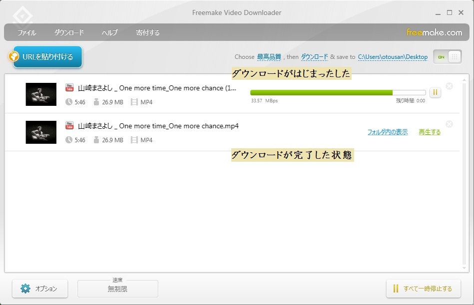Click the 33.57 MBps speed readout
Viewport: 474px width, 305px height.
click(264, 100)
